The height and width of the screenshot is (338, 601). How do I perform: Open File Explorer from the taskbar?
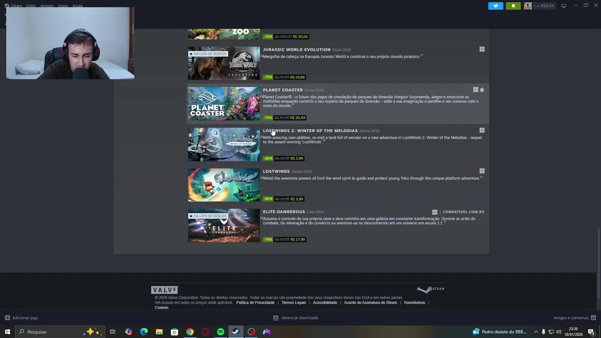[159, 332]
